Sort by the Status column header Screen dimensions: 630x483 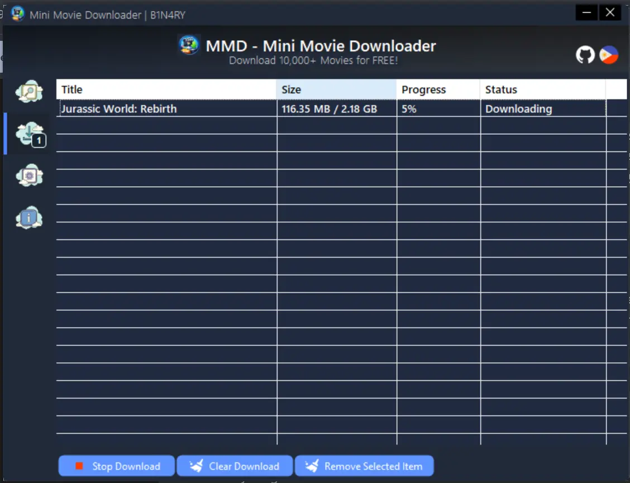coord(543,89)
